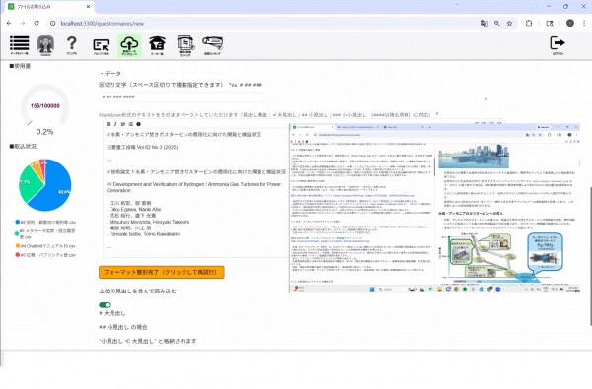Open the prompt editing icon with cursor
This screenshot has width=592, height=389.
coord(101,46)
